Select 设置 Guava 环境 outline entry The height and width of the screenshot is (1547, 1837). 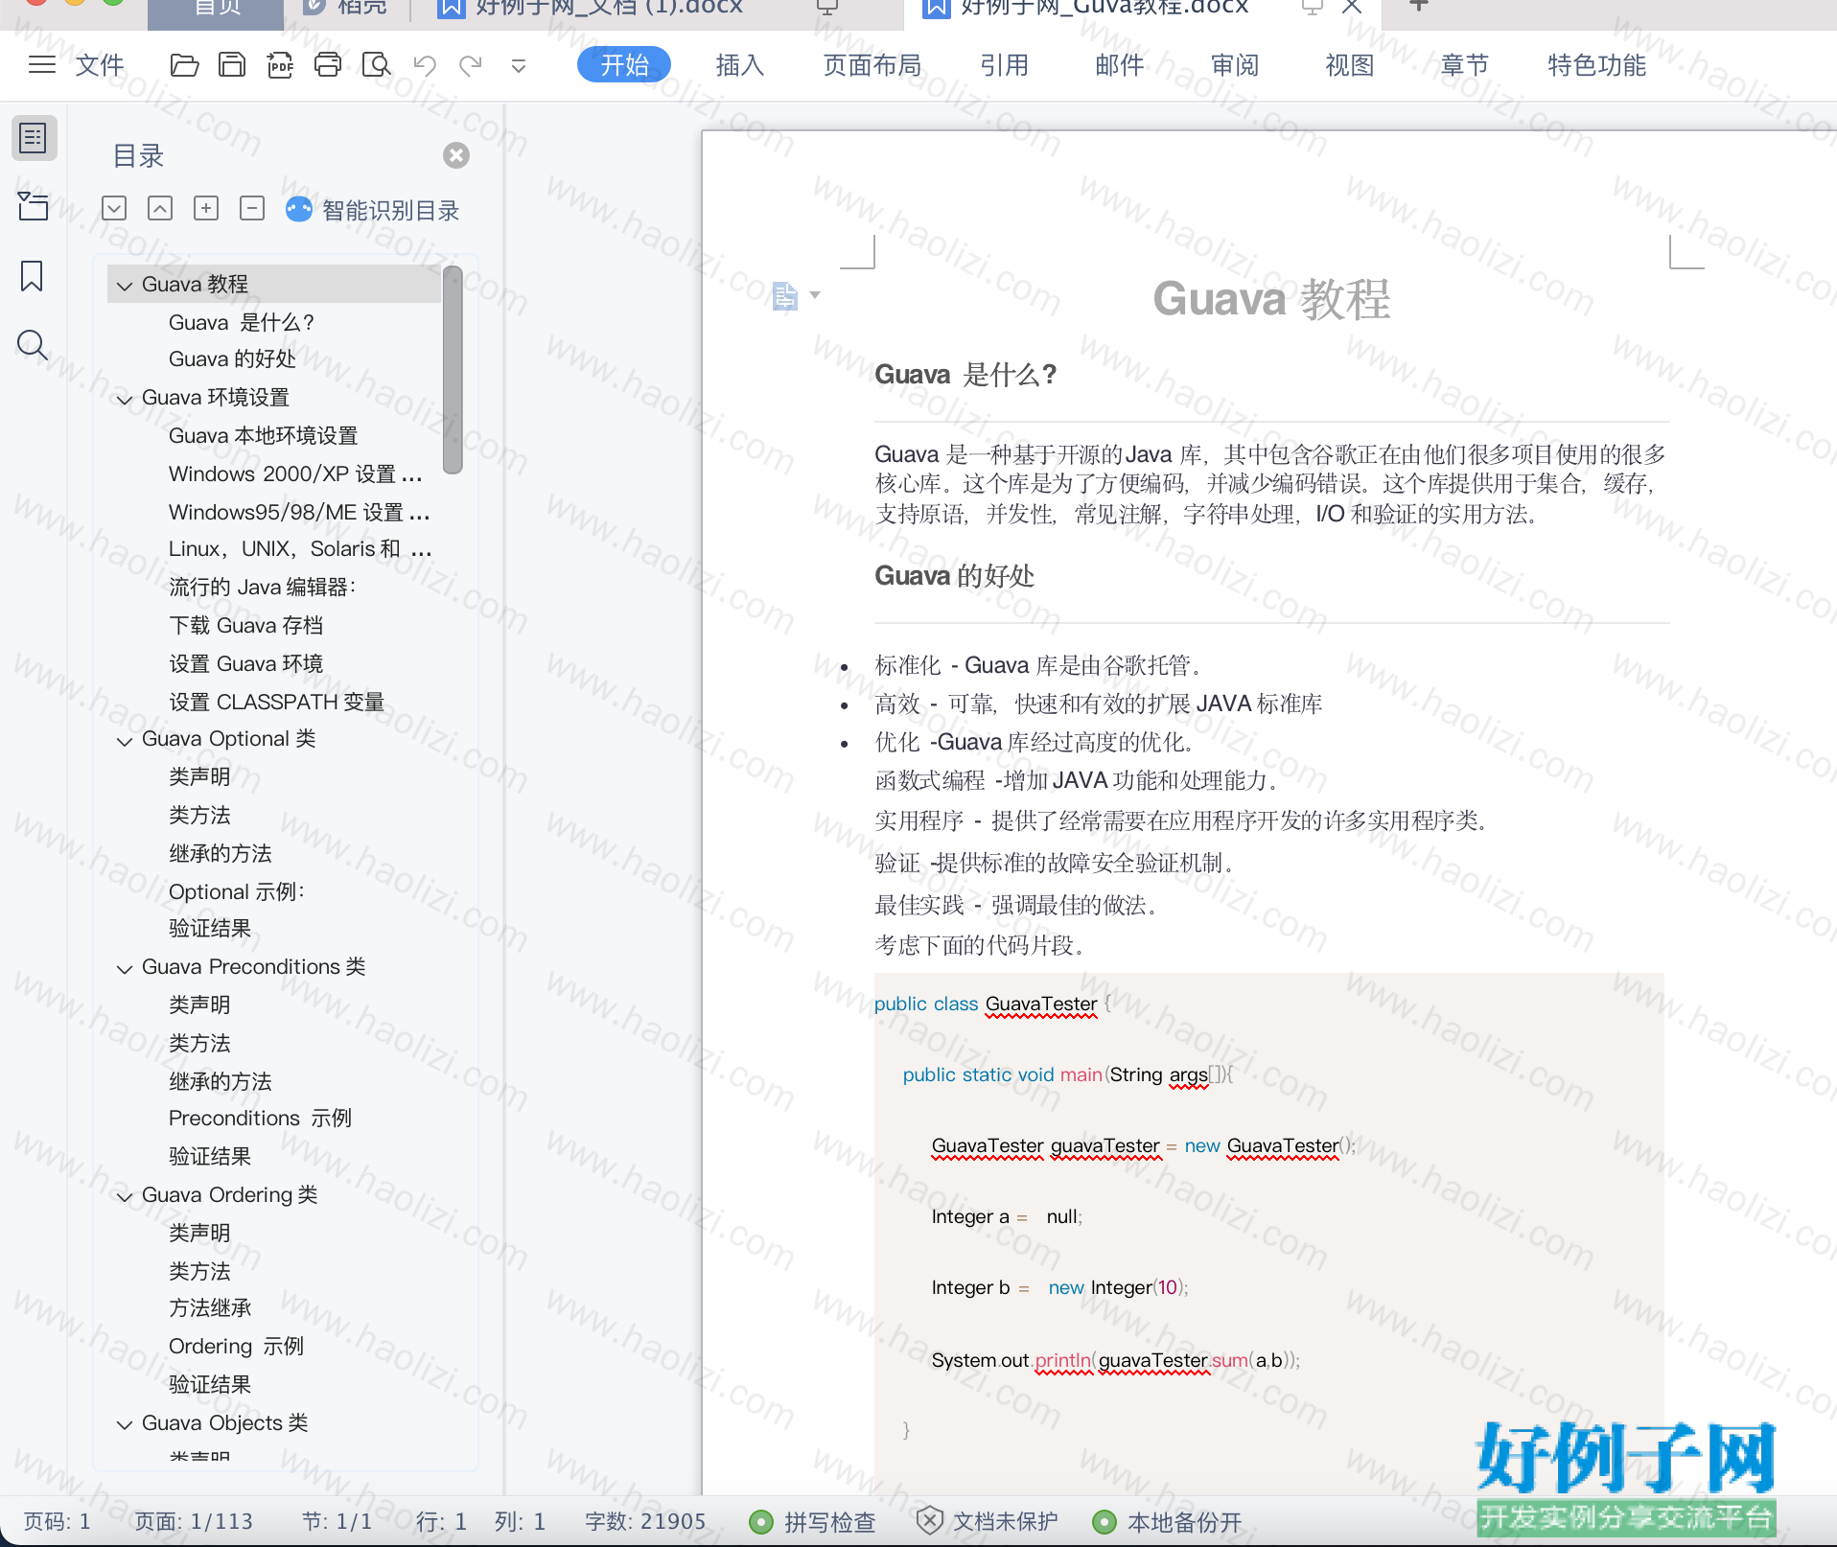[x=245, y=663]
